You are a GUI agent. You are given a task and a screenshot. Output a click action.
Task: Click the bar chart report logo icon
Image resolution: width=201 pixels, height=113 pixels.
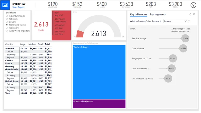pyautogui.click(x=5, y=5)
